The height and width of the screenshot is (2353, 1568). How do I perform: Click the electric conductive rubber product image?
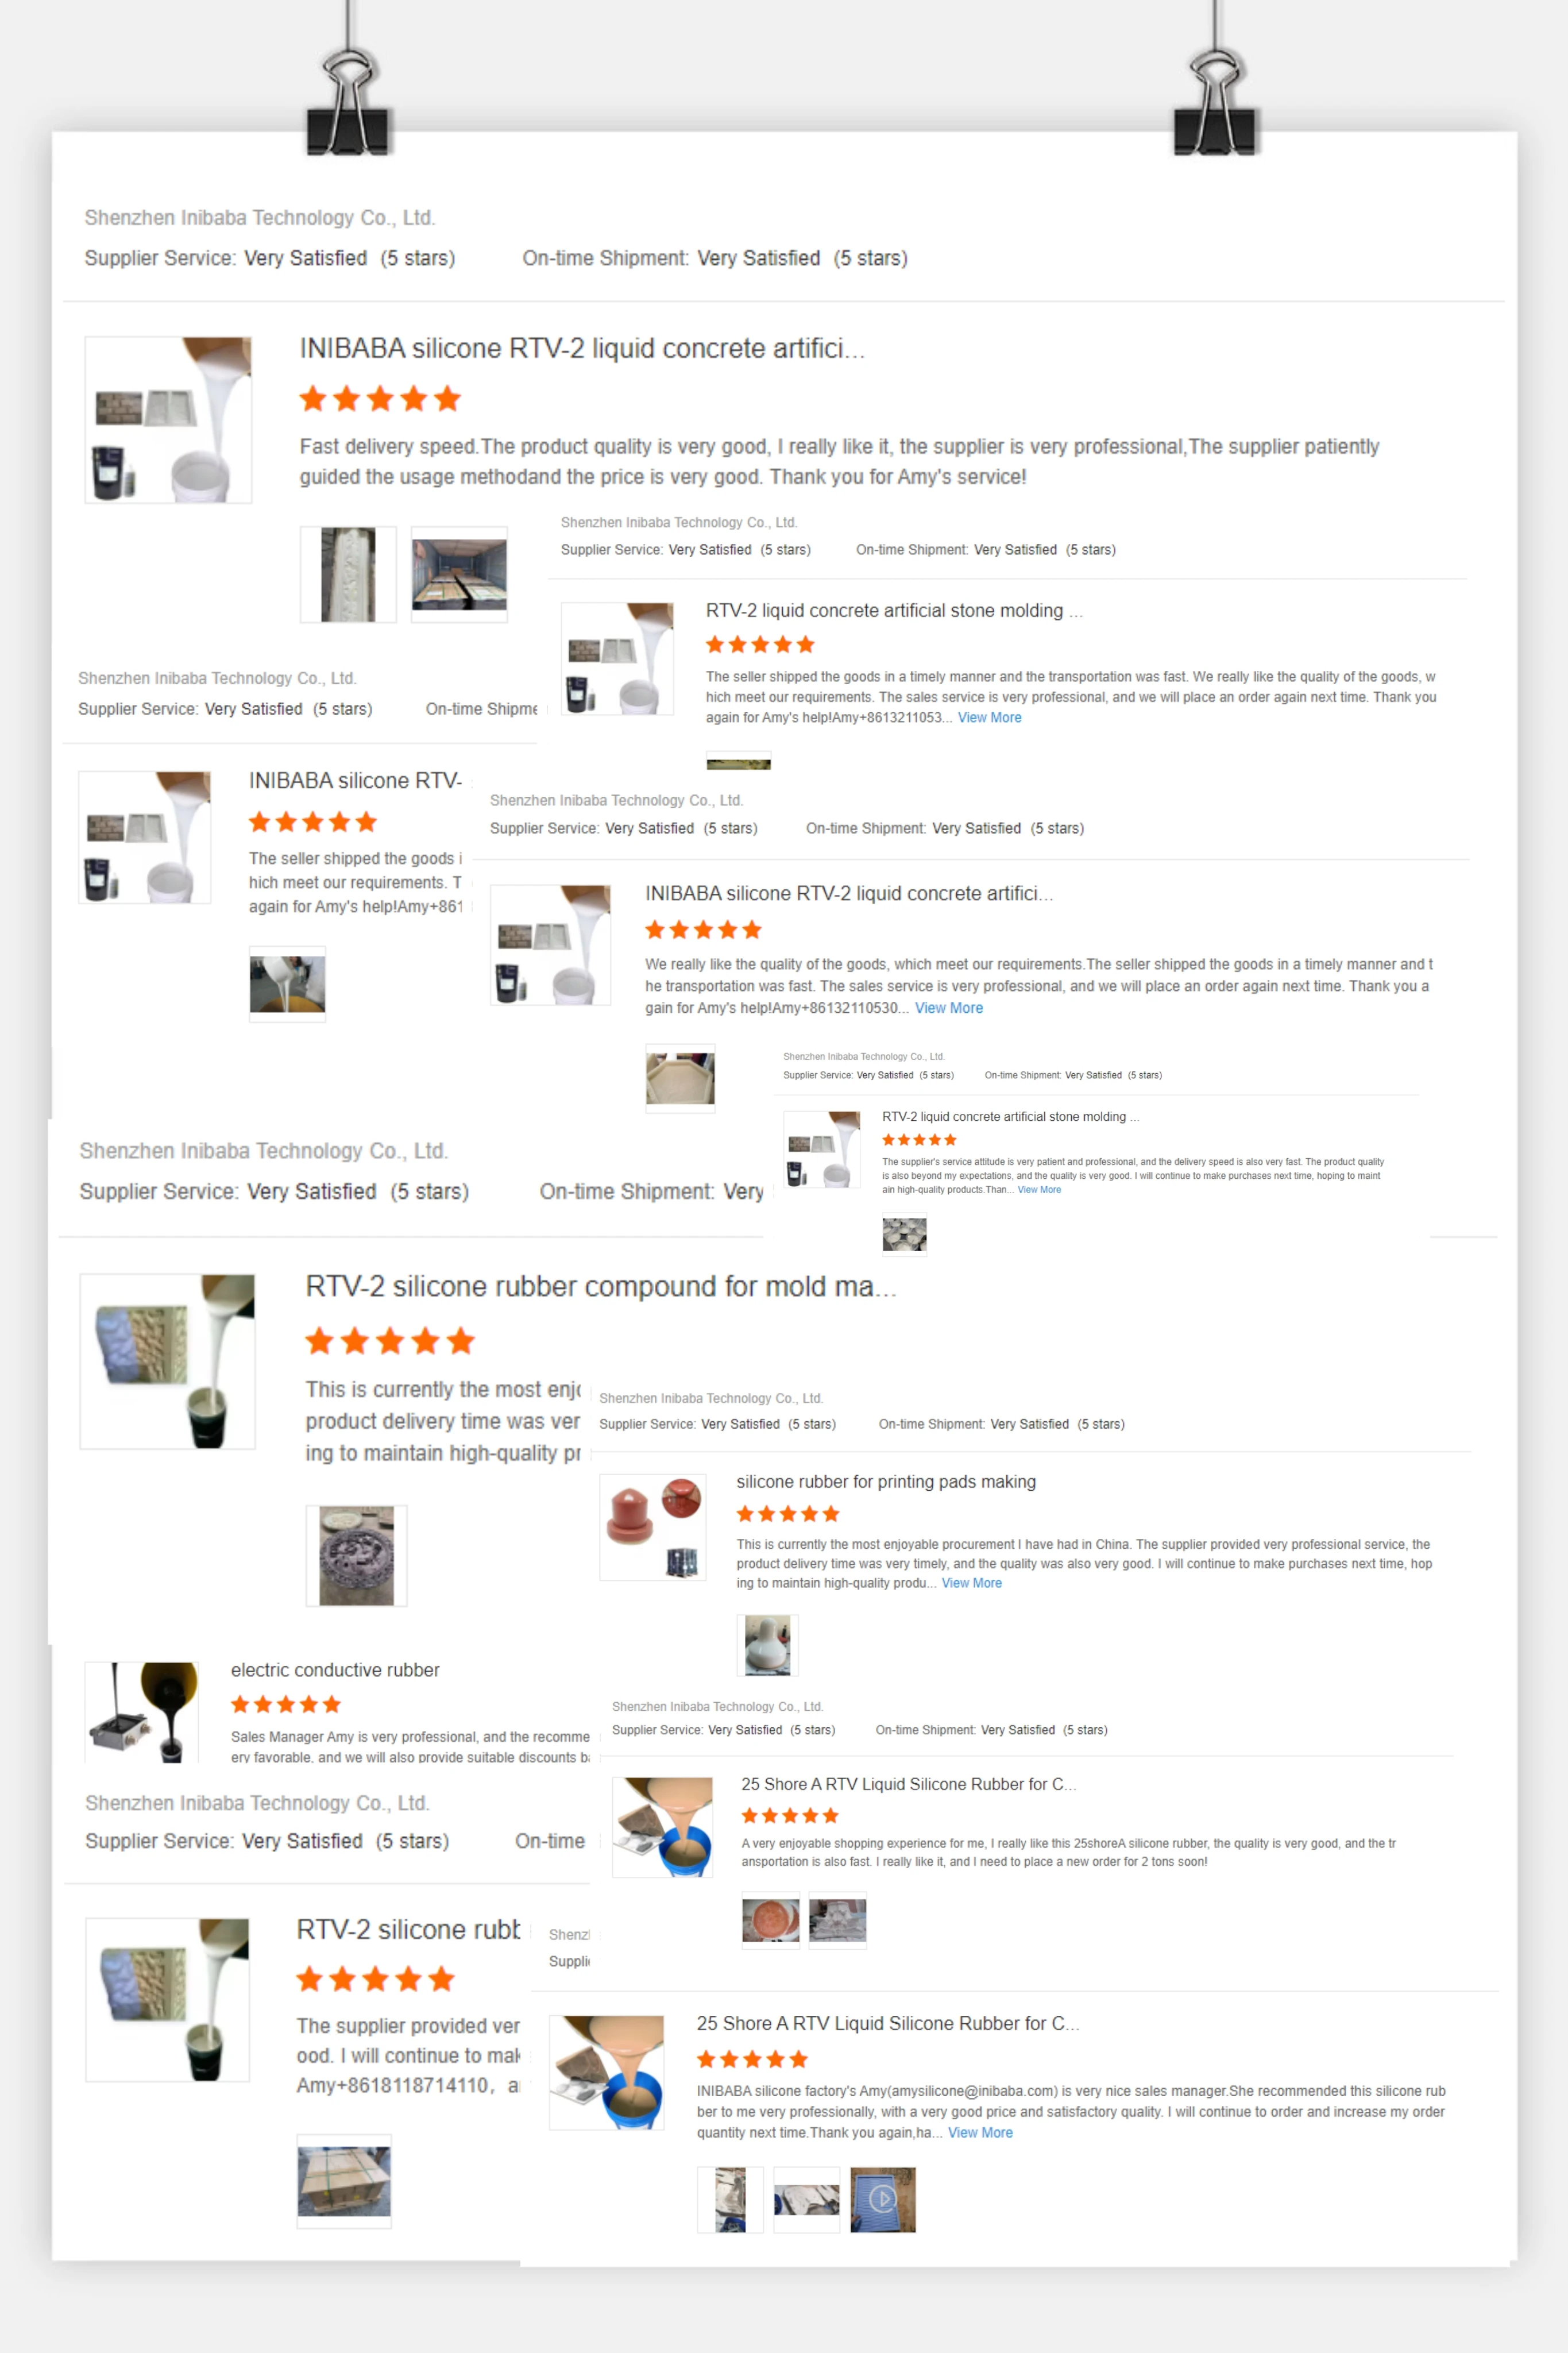pos(142,1712)
